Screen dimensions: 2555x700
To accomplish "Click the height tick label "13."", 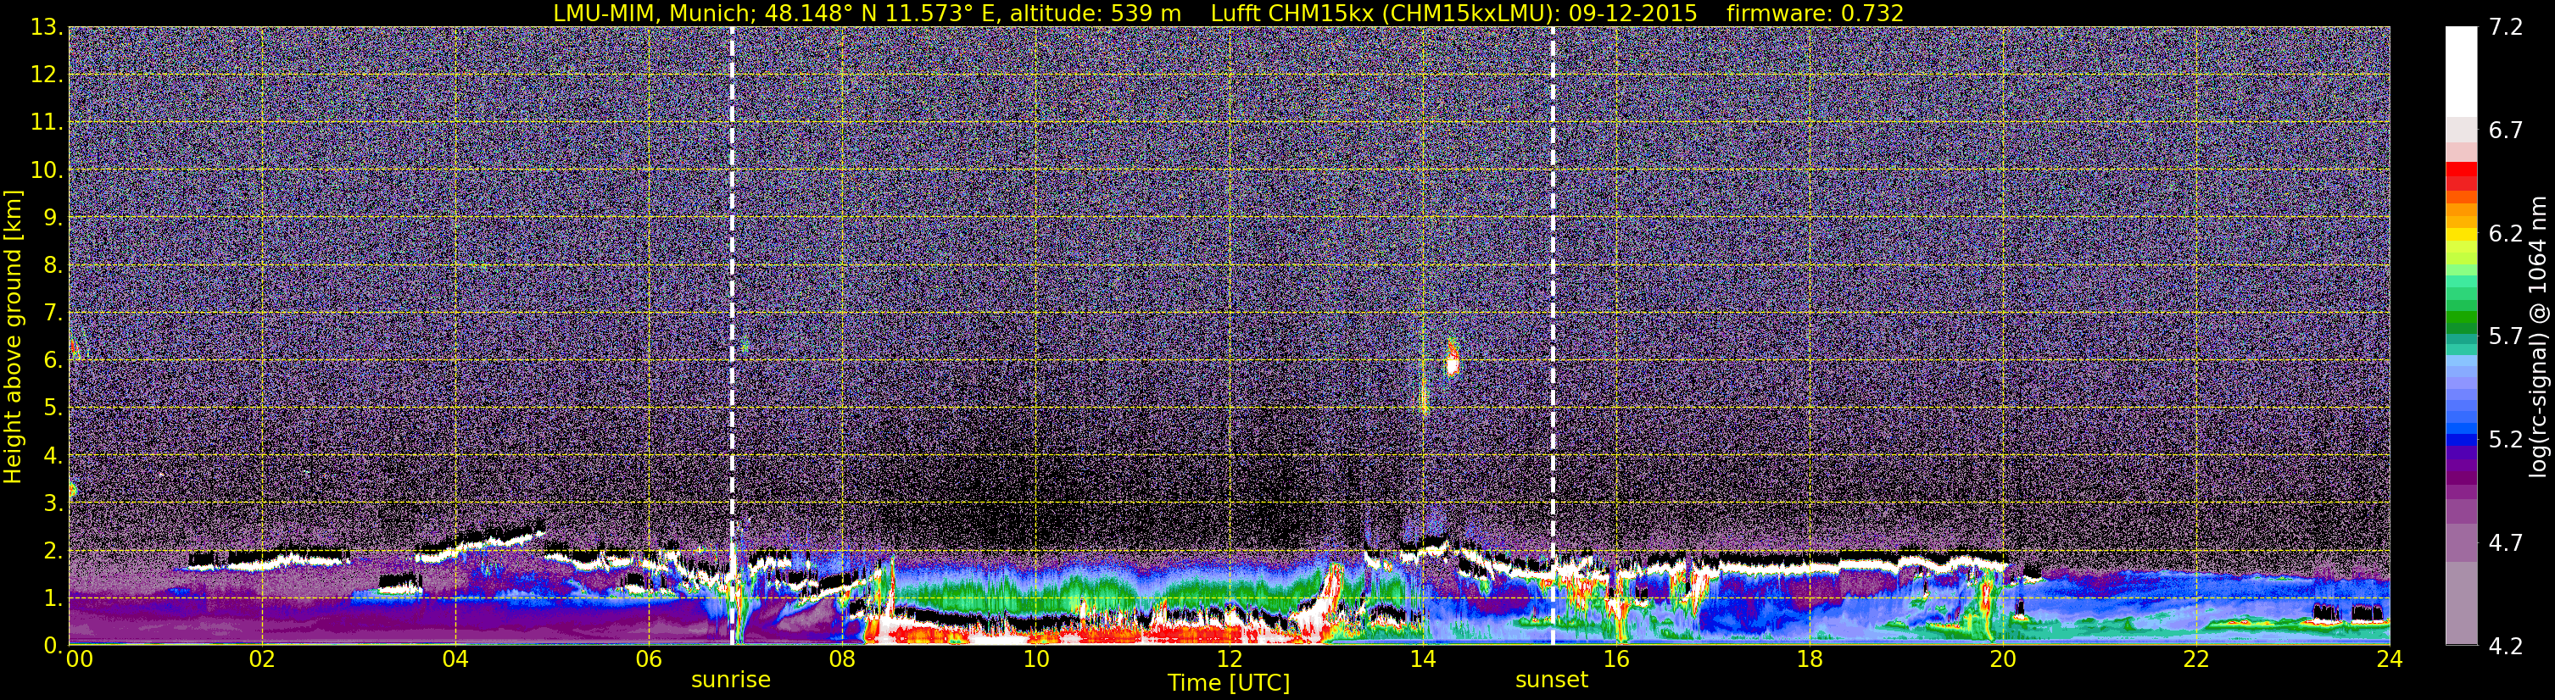I will (x=47, y=28).
